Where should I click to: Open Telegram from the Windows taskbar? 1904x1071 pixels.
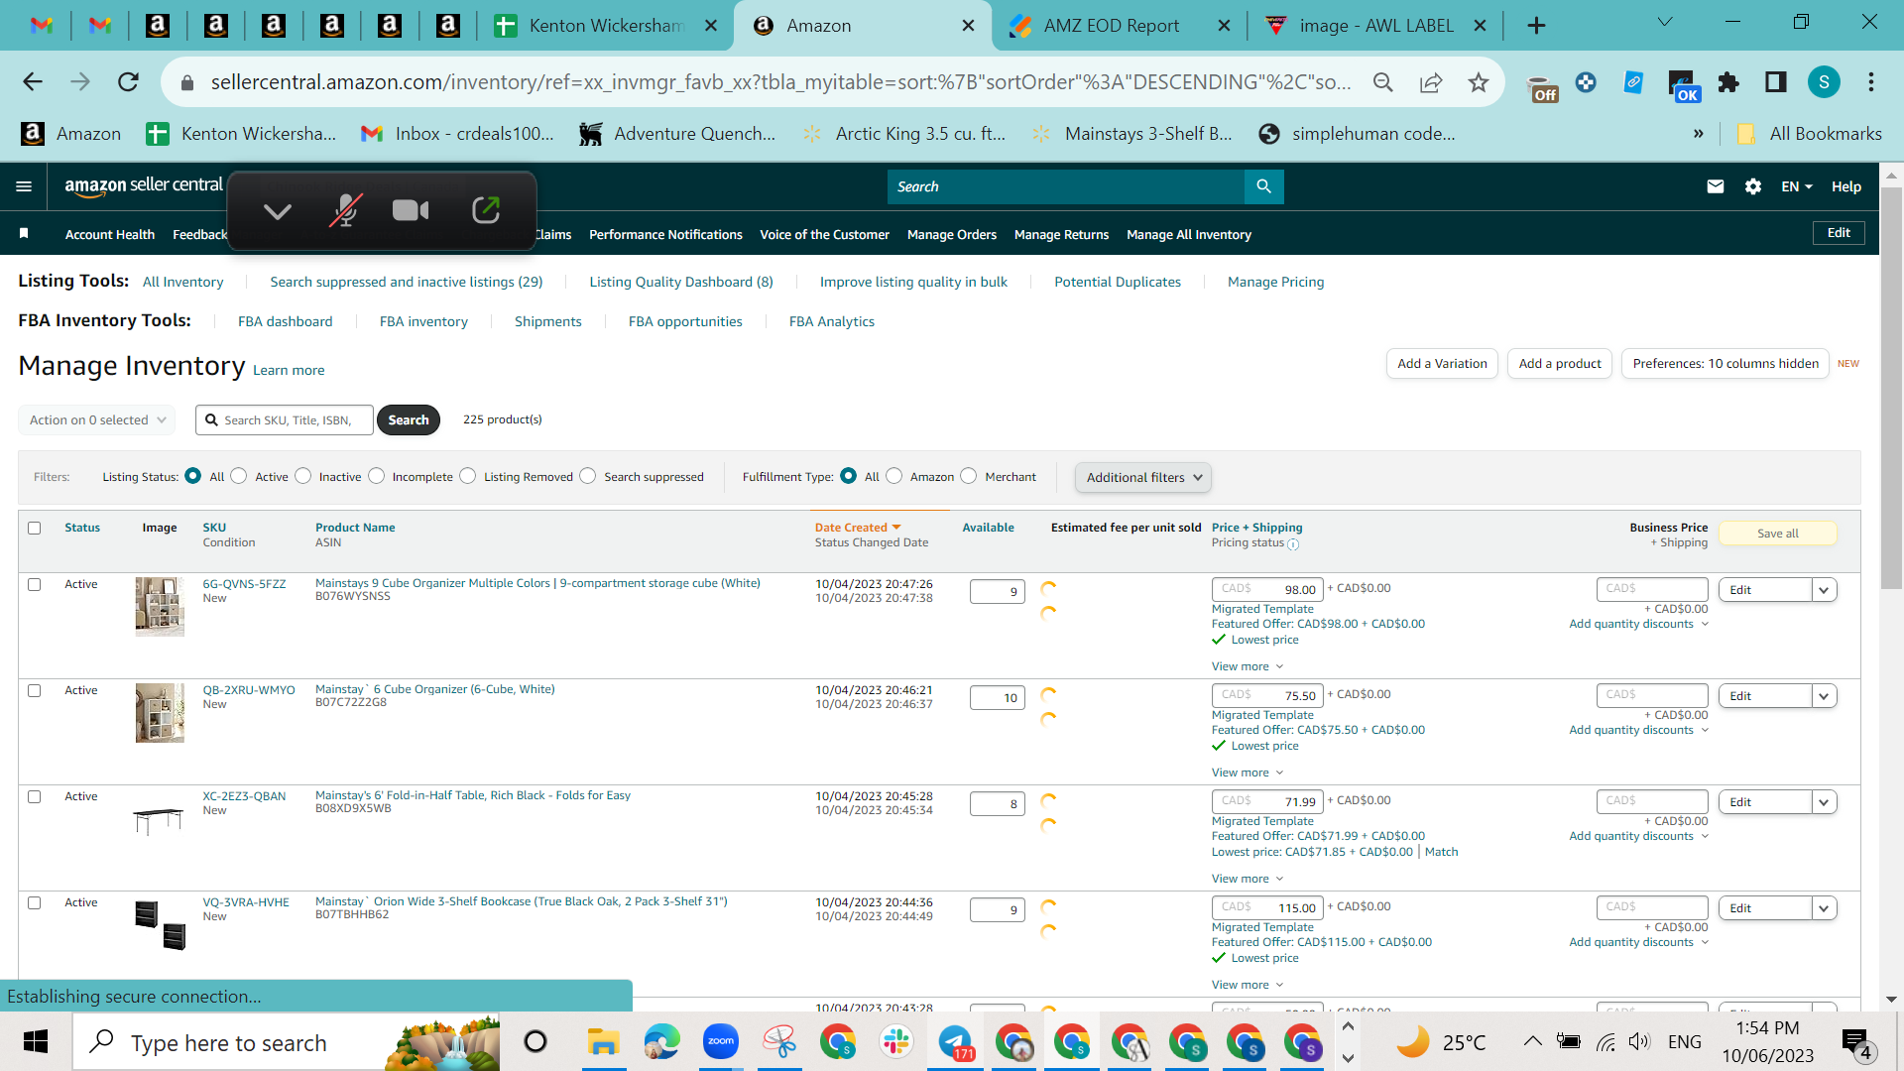click(x=956, y=1041)
